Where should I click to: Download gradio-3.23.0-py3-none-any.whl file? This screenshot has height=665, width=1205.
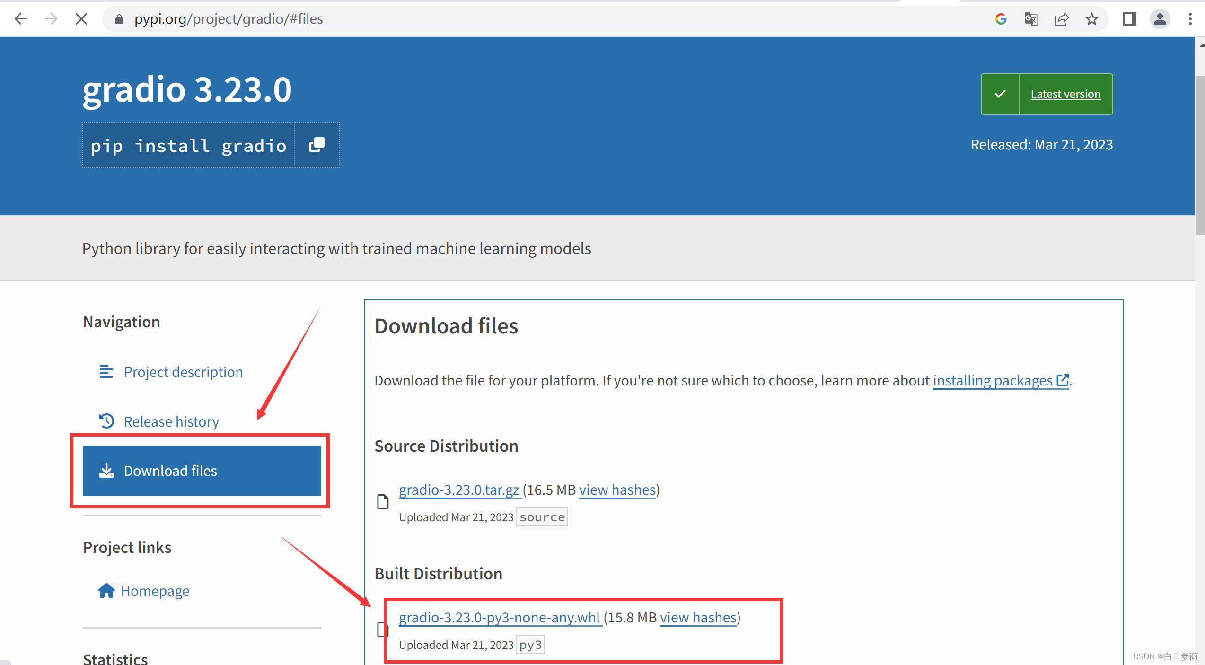point(500,617)
